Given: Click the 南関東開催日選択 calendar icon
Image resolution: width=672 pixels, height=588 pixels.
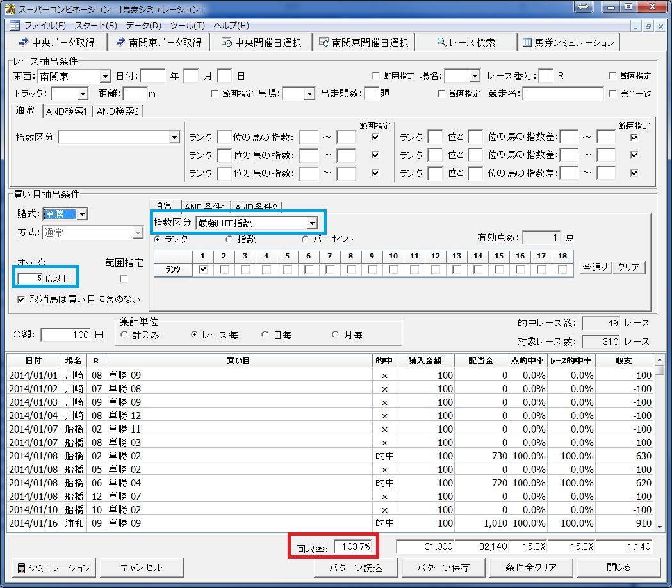Looking at the screenshot, I should [324, 42].
